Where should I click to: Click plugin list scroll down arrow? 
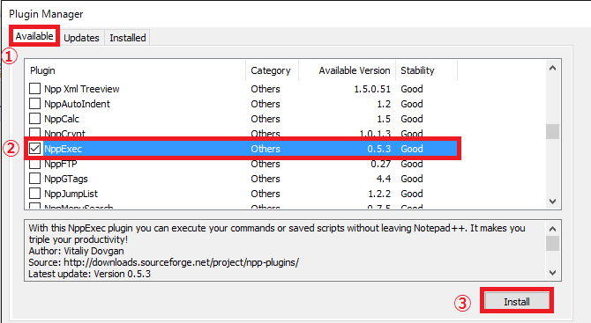[552, 202]
